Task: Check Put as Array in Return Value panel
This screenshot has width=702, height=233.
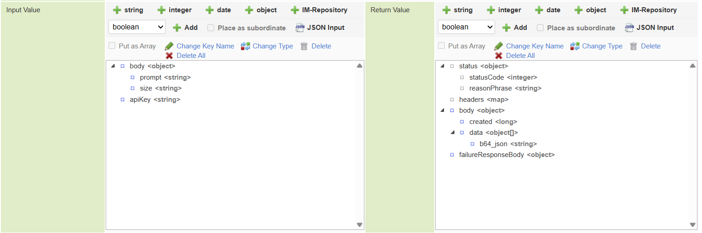Action: 442,46
